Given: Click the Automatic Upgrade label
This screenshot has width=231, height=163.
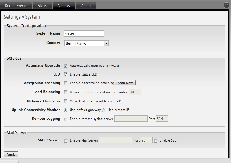Looking at the screenshot, I should coord(43,66).
